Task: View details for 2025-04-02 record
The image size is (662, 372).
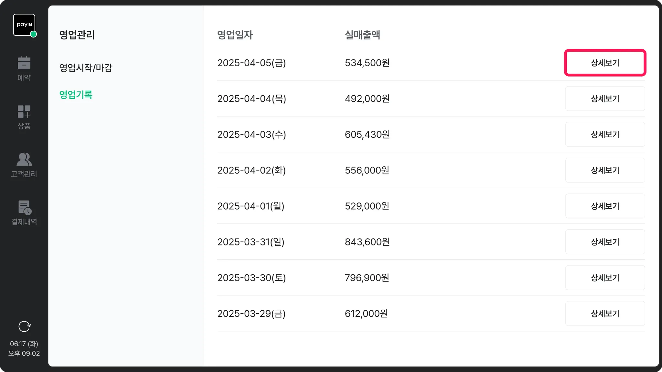Action: click(x=605, y=170)
